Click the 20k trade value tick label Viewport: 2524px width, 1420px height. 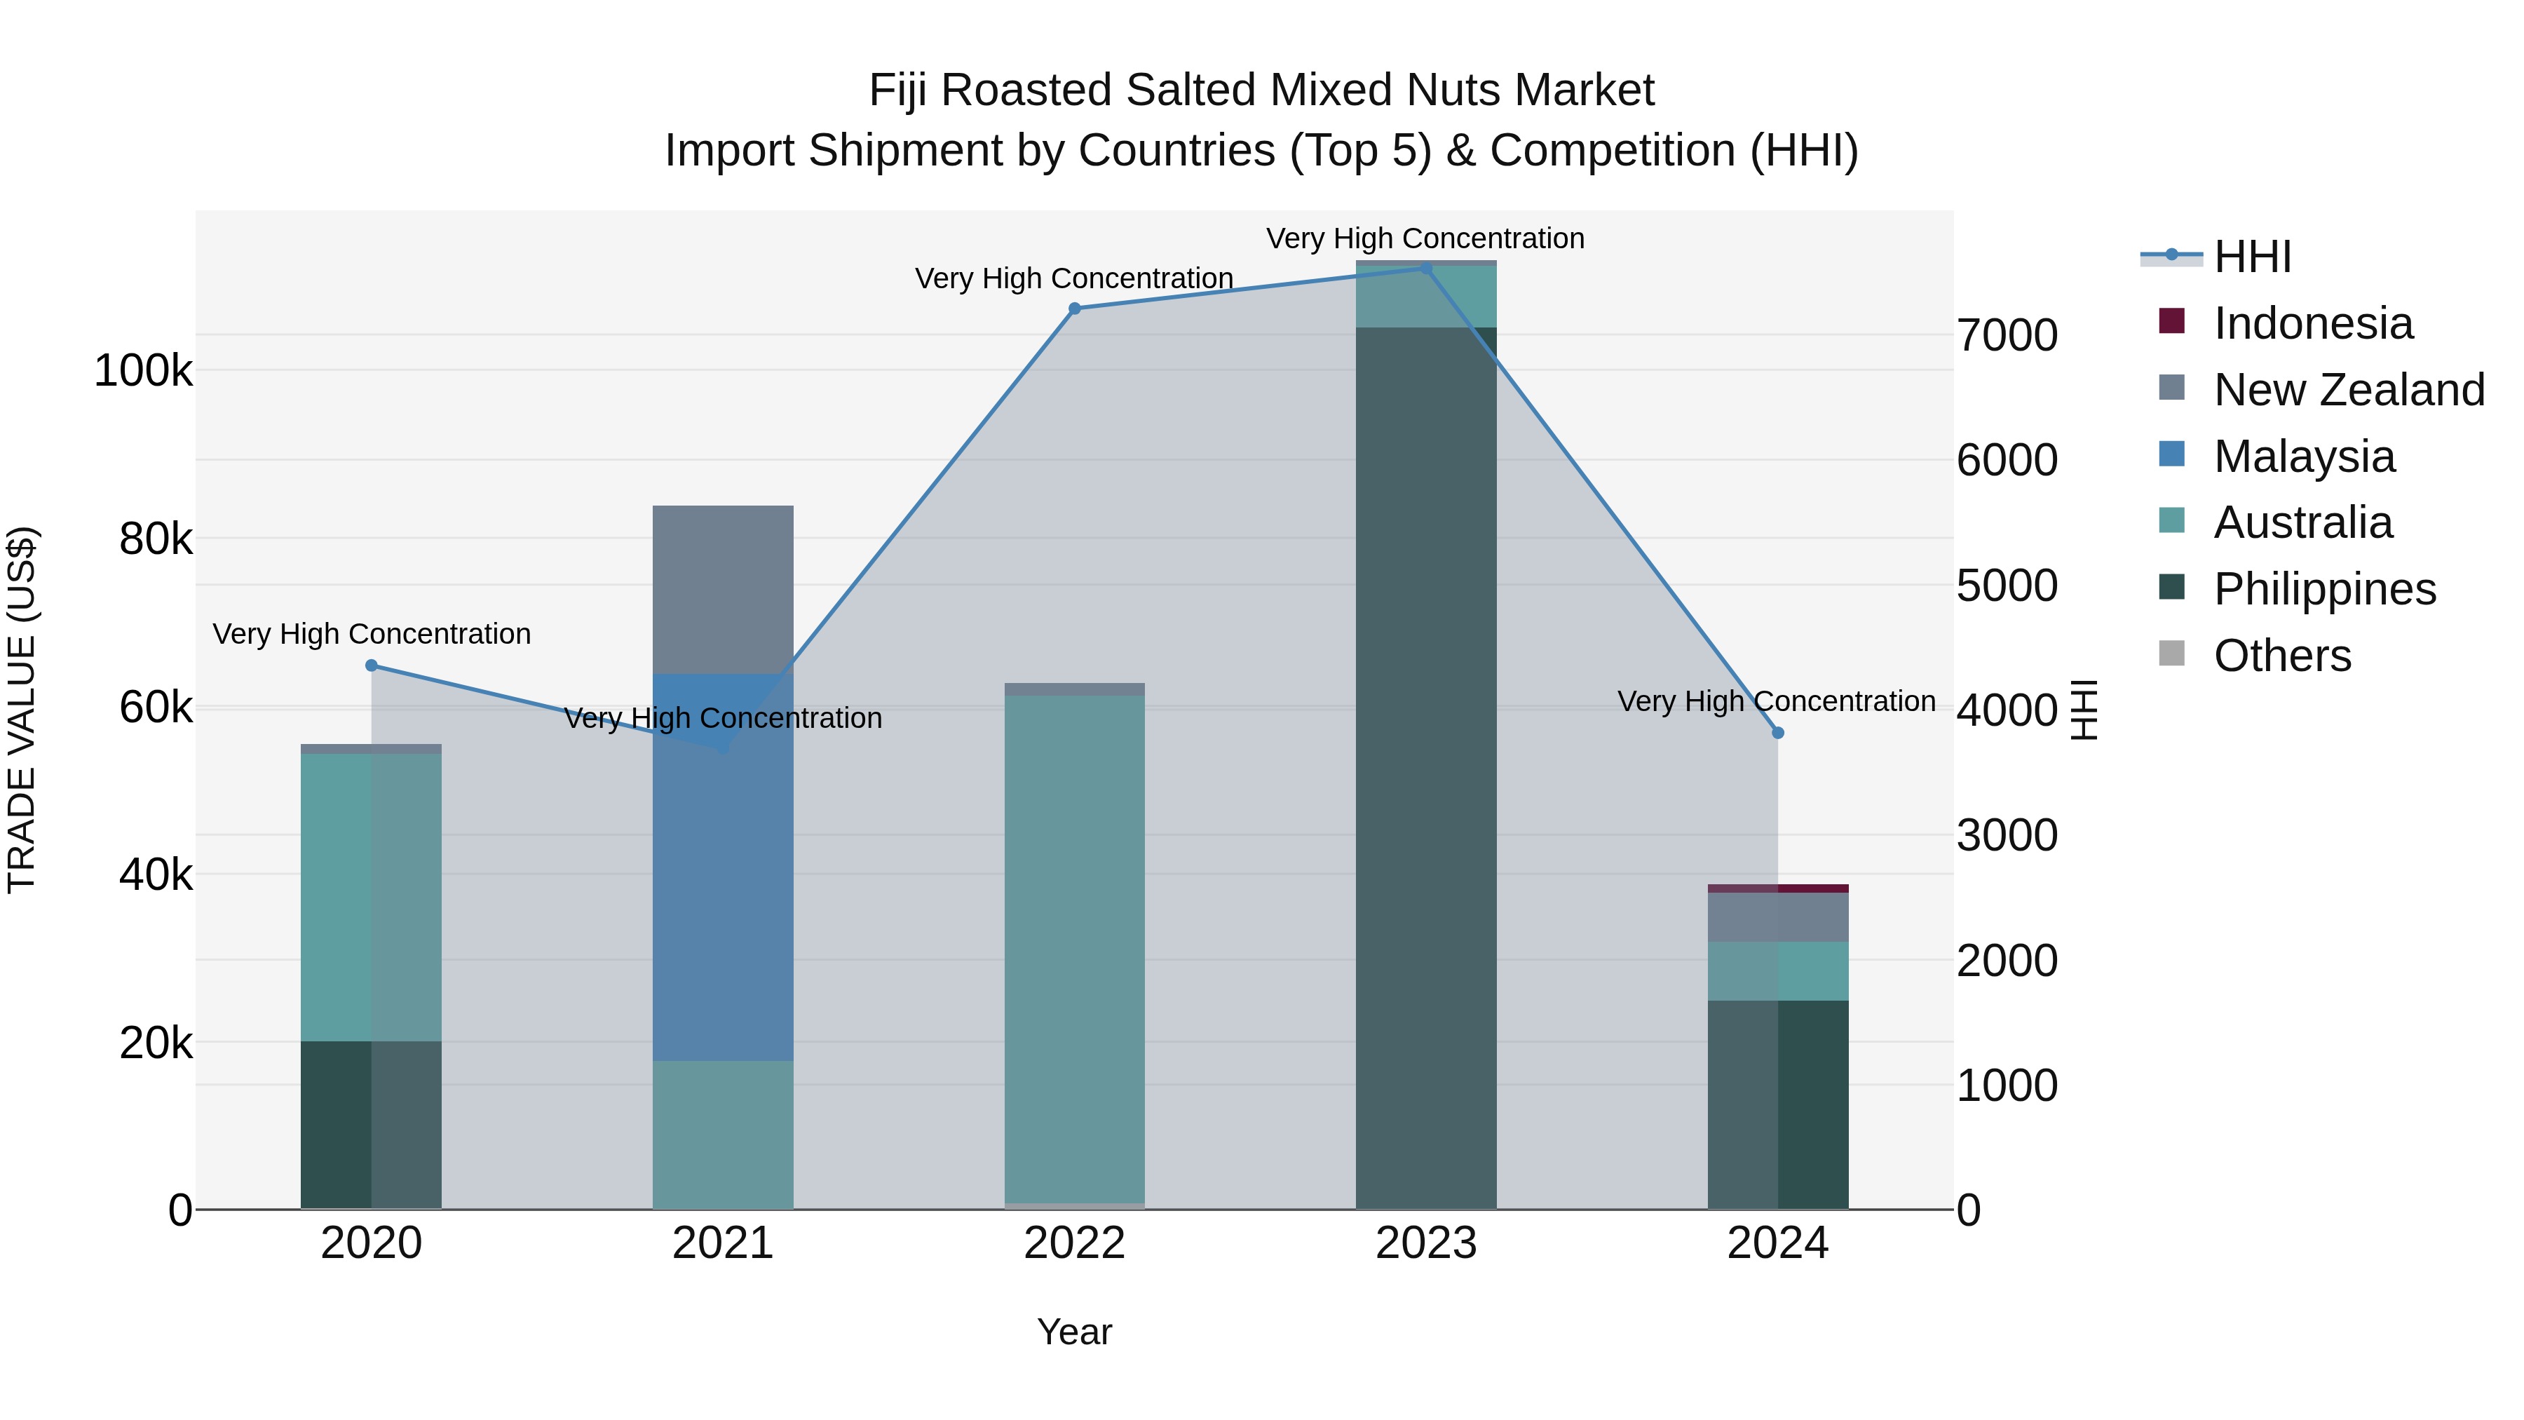pos(156,1043)
